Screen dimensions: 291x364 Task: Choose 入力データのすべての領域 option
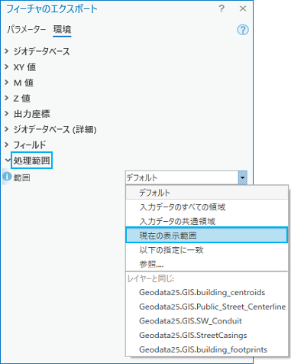coord(207,207)
